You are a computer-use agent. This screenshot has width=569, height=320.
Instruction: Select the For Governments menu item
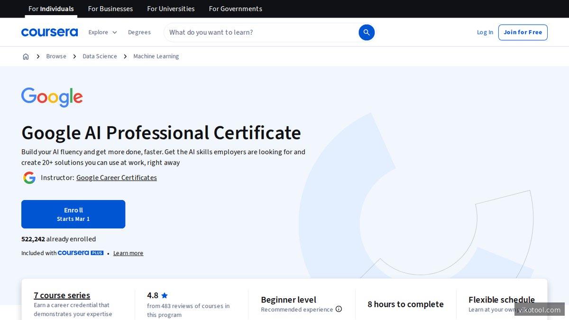pos(235,9)
